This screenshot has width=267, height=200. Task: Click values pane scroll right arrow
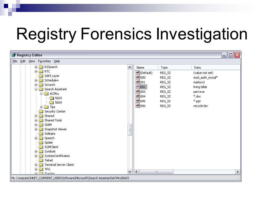[238, 172]
